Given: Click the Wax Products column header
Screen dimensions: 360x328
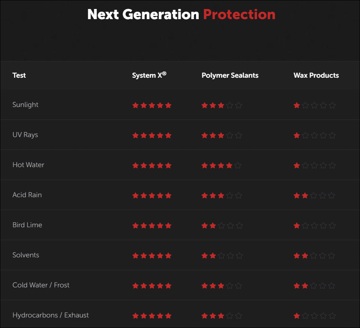Looking at the screenshot, I should [x=316, y=75].
